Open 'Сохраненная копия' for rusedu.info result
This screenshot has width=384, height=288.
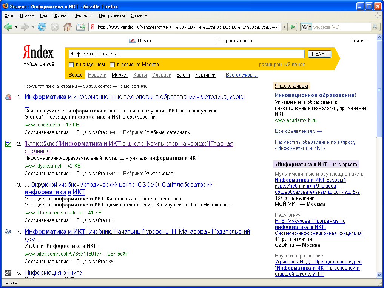[x=46, y=132]
